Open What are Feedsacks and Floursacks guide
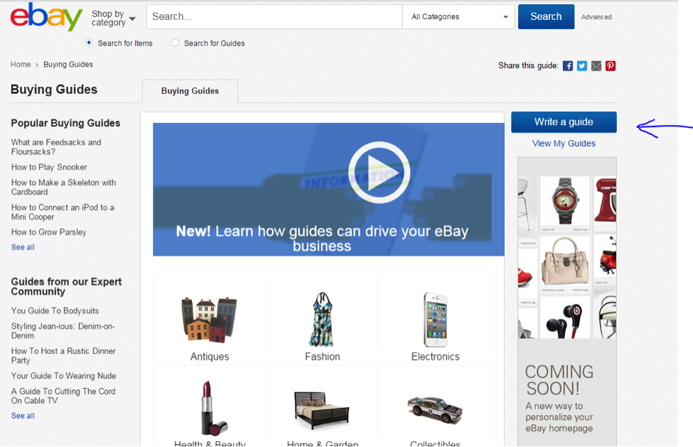 [56, 147]
